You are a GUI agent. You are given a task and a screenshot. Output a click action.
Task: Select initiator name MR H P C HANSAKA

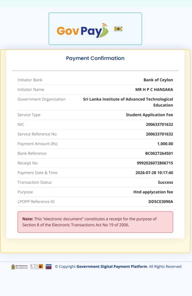pyautogui.click(x=154, y=89)
